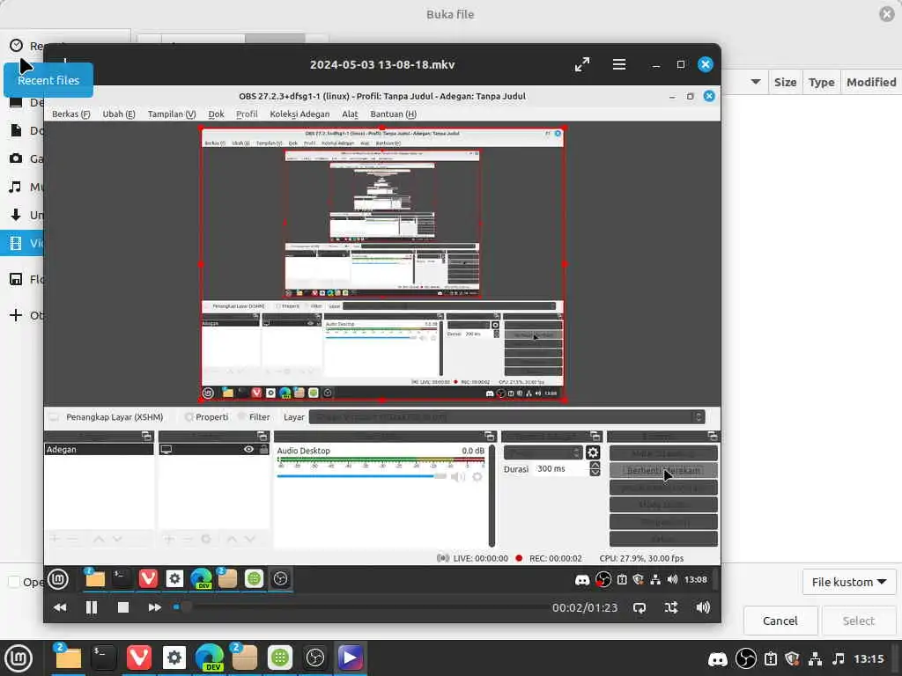902x676 pixels.
Task: Click the Select button in the dialog
Action: pyautogui.click(x=858, y=621)
